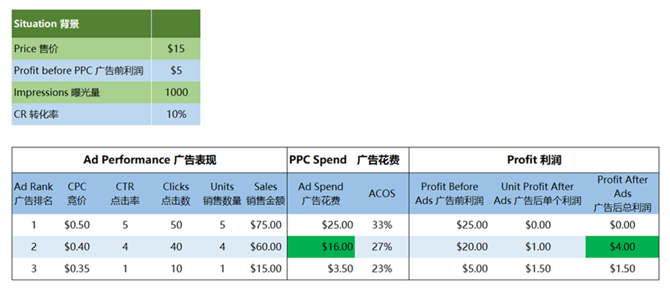Click the Ad Performance 广告表现 header

[150, 160]
